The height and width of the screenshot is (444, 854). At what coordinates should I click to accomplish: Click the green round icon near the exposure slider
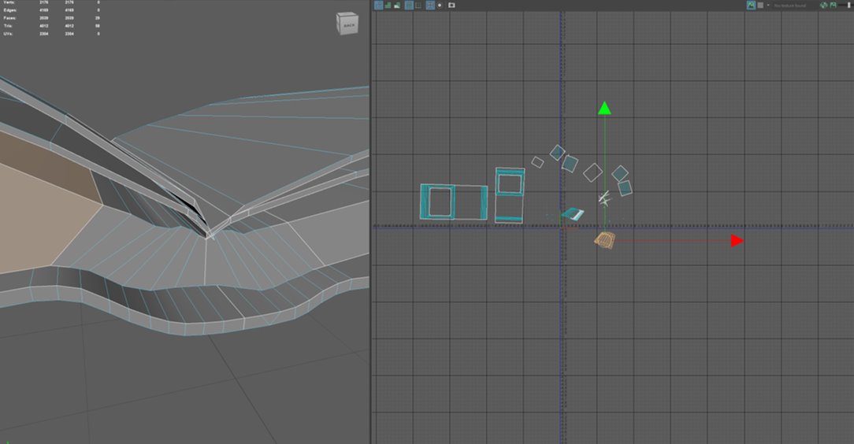point(823,5)
